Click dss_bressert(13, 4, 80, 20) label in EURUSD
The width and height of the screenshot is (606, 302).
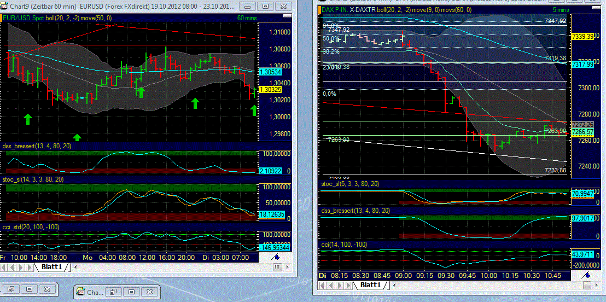(37, 146)
